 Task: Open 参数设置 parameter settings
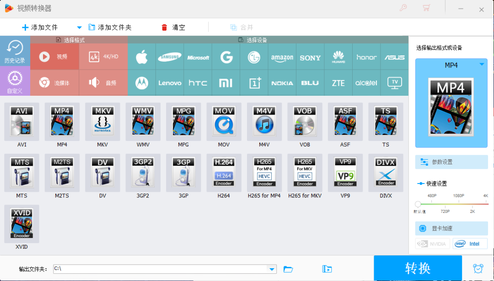point(451,162)
